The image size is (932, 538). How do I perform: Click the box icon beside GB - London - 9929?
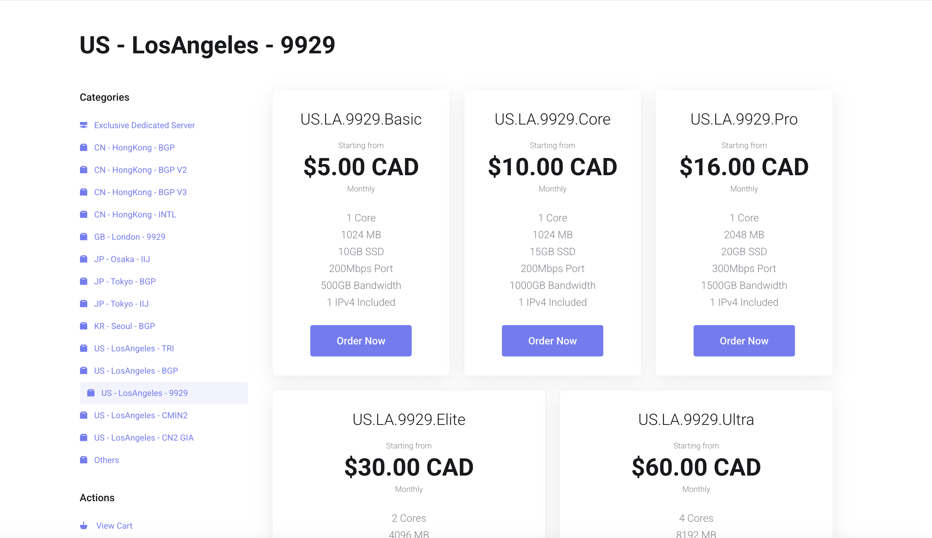[84, 237]
